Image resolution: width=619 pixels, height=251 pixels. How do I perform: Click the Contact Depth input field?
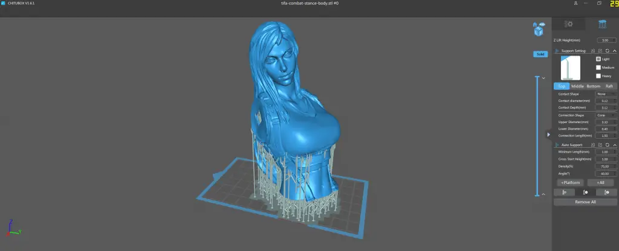point(606,107)
